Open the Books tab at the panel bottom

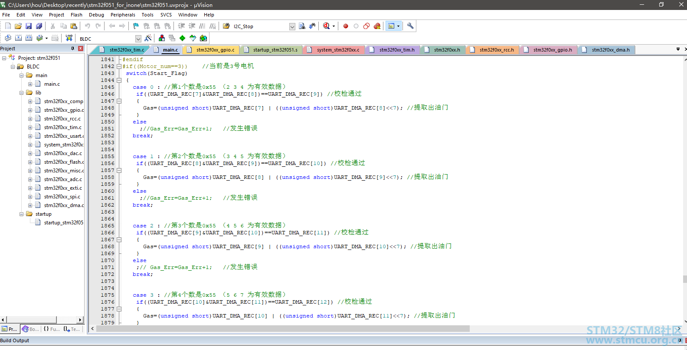click(x=30, y=329)
